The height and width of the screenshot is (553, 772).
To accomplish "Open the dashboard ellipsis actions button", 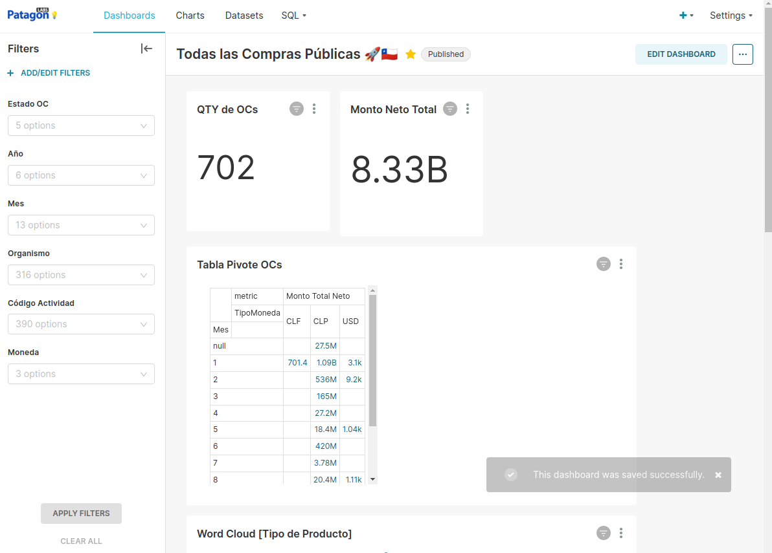I will pos(743,54).
